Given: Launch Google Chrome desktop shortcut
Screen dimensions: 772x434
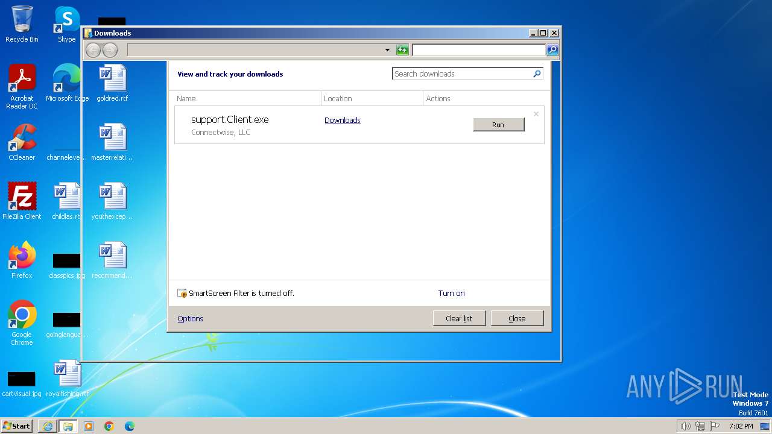Looking at the screenshot, I should [22, 323].
